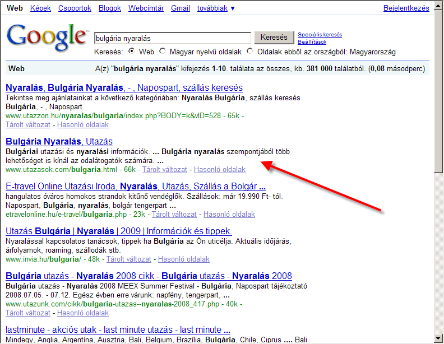Click the scrollbar up arrow
Viewport: 444px width, 344px height.
438,5
